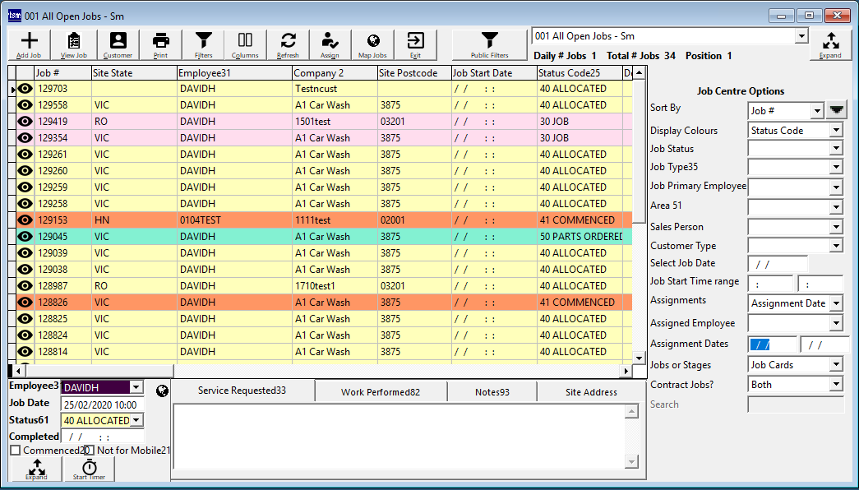Enable the Commenced checkbox

[x=16, y=451]
